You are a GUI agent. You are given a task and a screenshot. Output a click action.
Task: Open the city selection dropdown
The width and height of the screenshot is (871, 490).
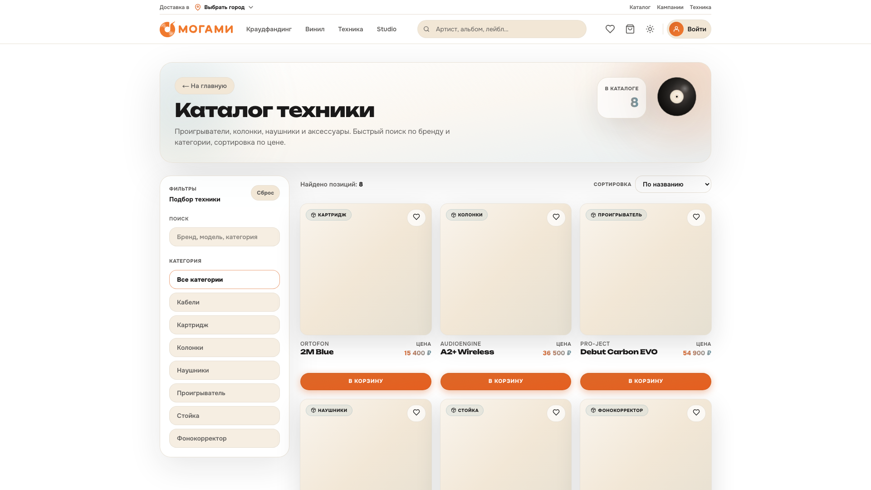[x=224, y=7]
